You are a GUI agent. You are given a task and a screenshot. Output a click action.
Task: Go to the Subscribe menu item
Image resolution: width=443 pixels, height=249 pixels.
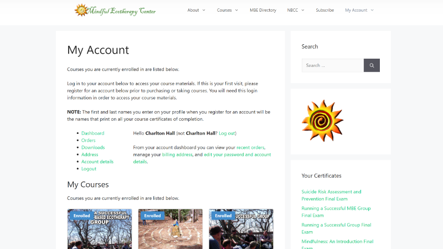coord(324,10)
